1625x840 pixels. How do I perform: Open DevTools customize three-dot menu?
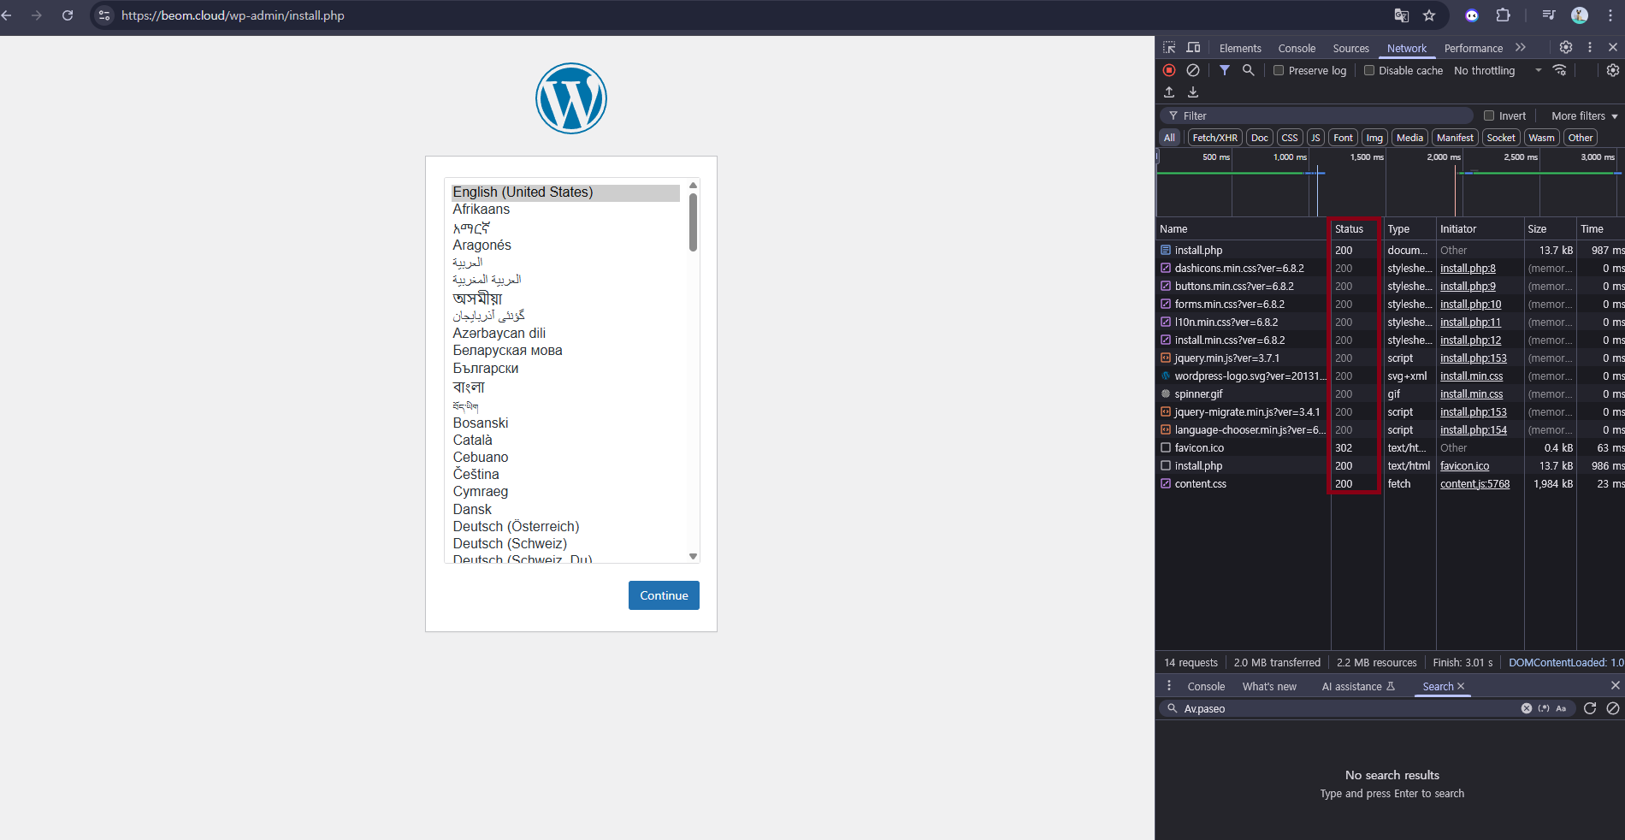coord(1590,48)
